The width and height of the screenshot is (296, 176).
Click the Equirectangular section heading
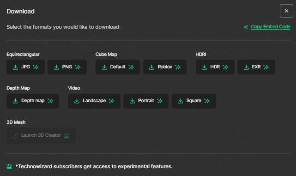click(23, 55)
